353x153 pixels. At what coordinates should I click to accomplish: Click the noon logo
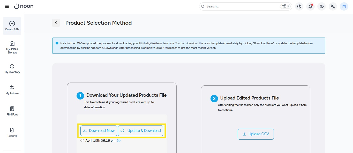point(24,6)
